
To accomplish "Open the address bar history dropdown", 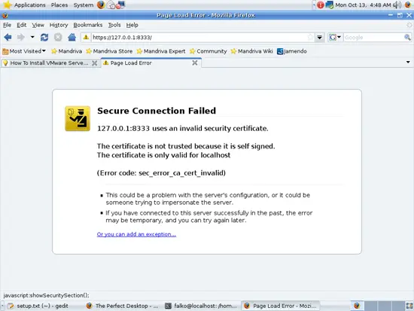I will pos(319,38).
